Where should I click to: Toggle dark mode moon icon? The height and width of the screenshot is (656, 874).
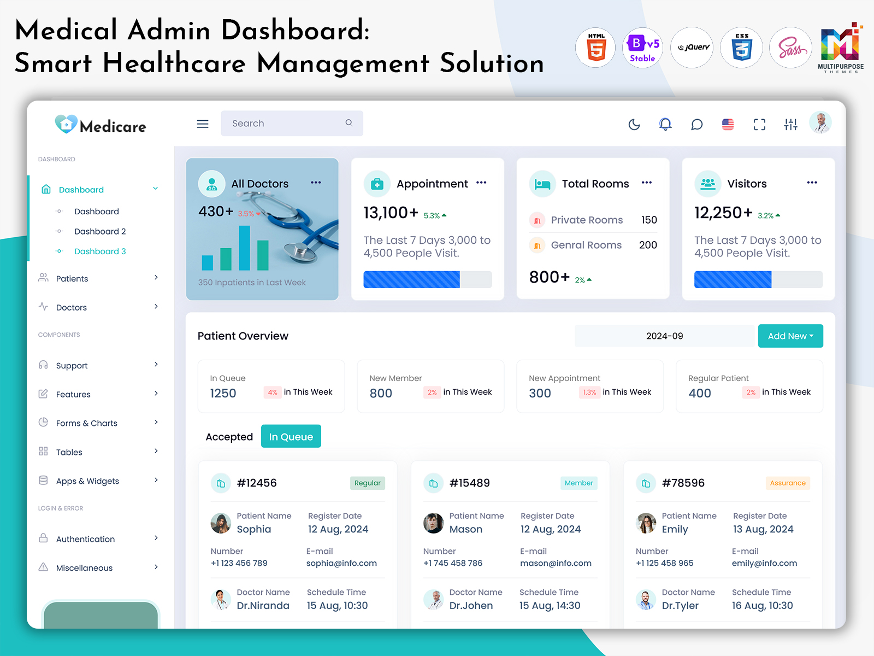point(634,125)
